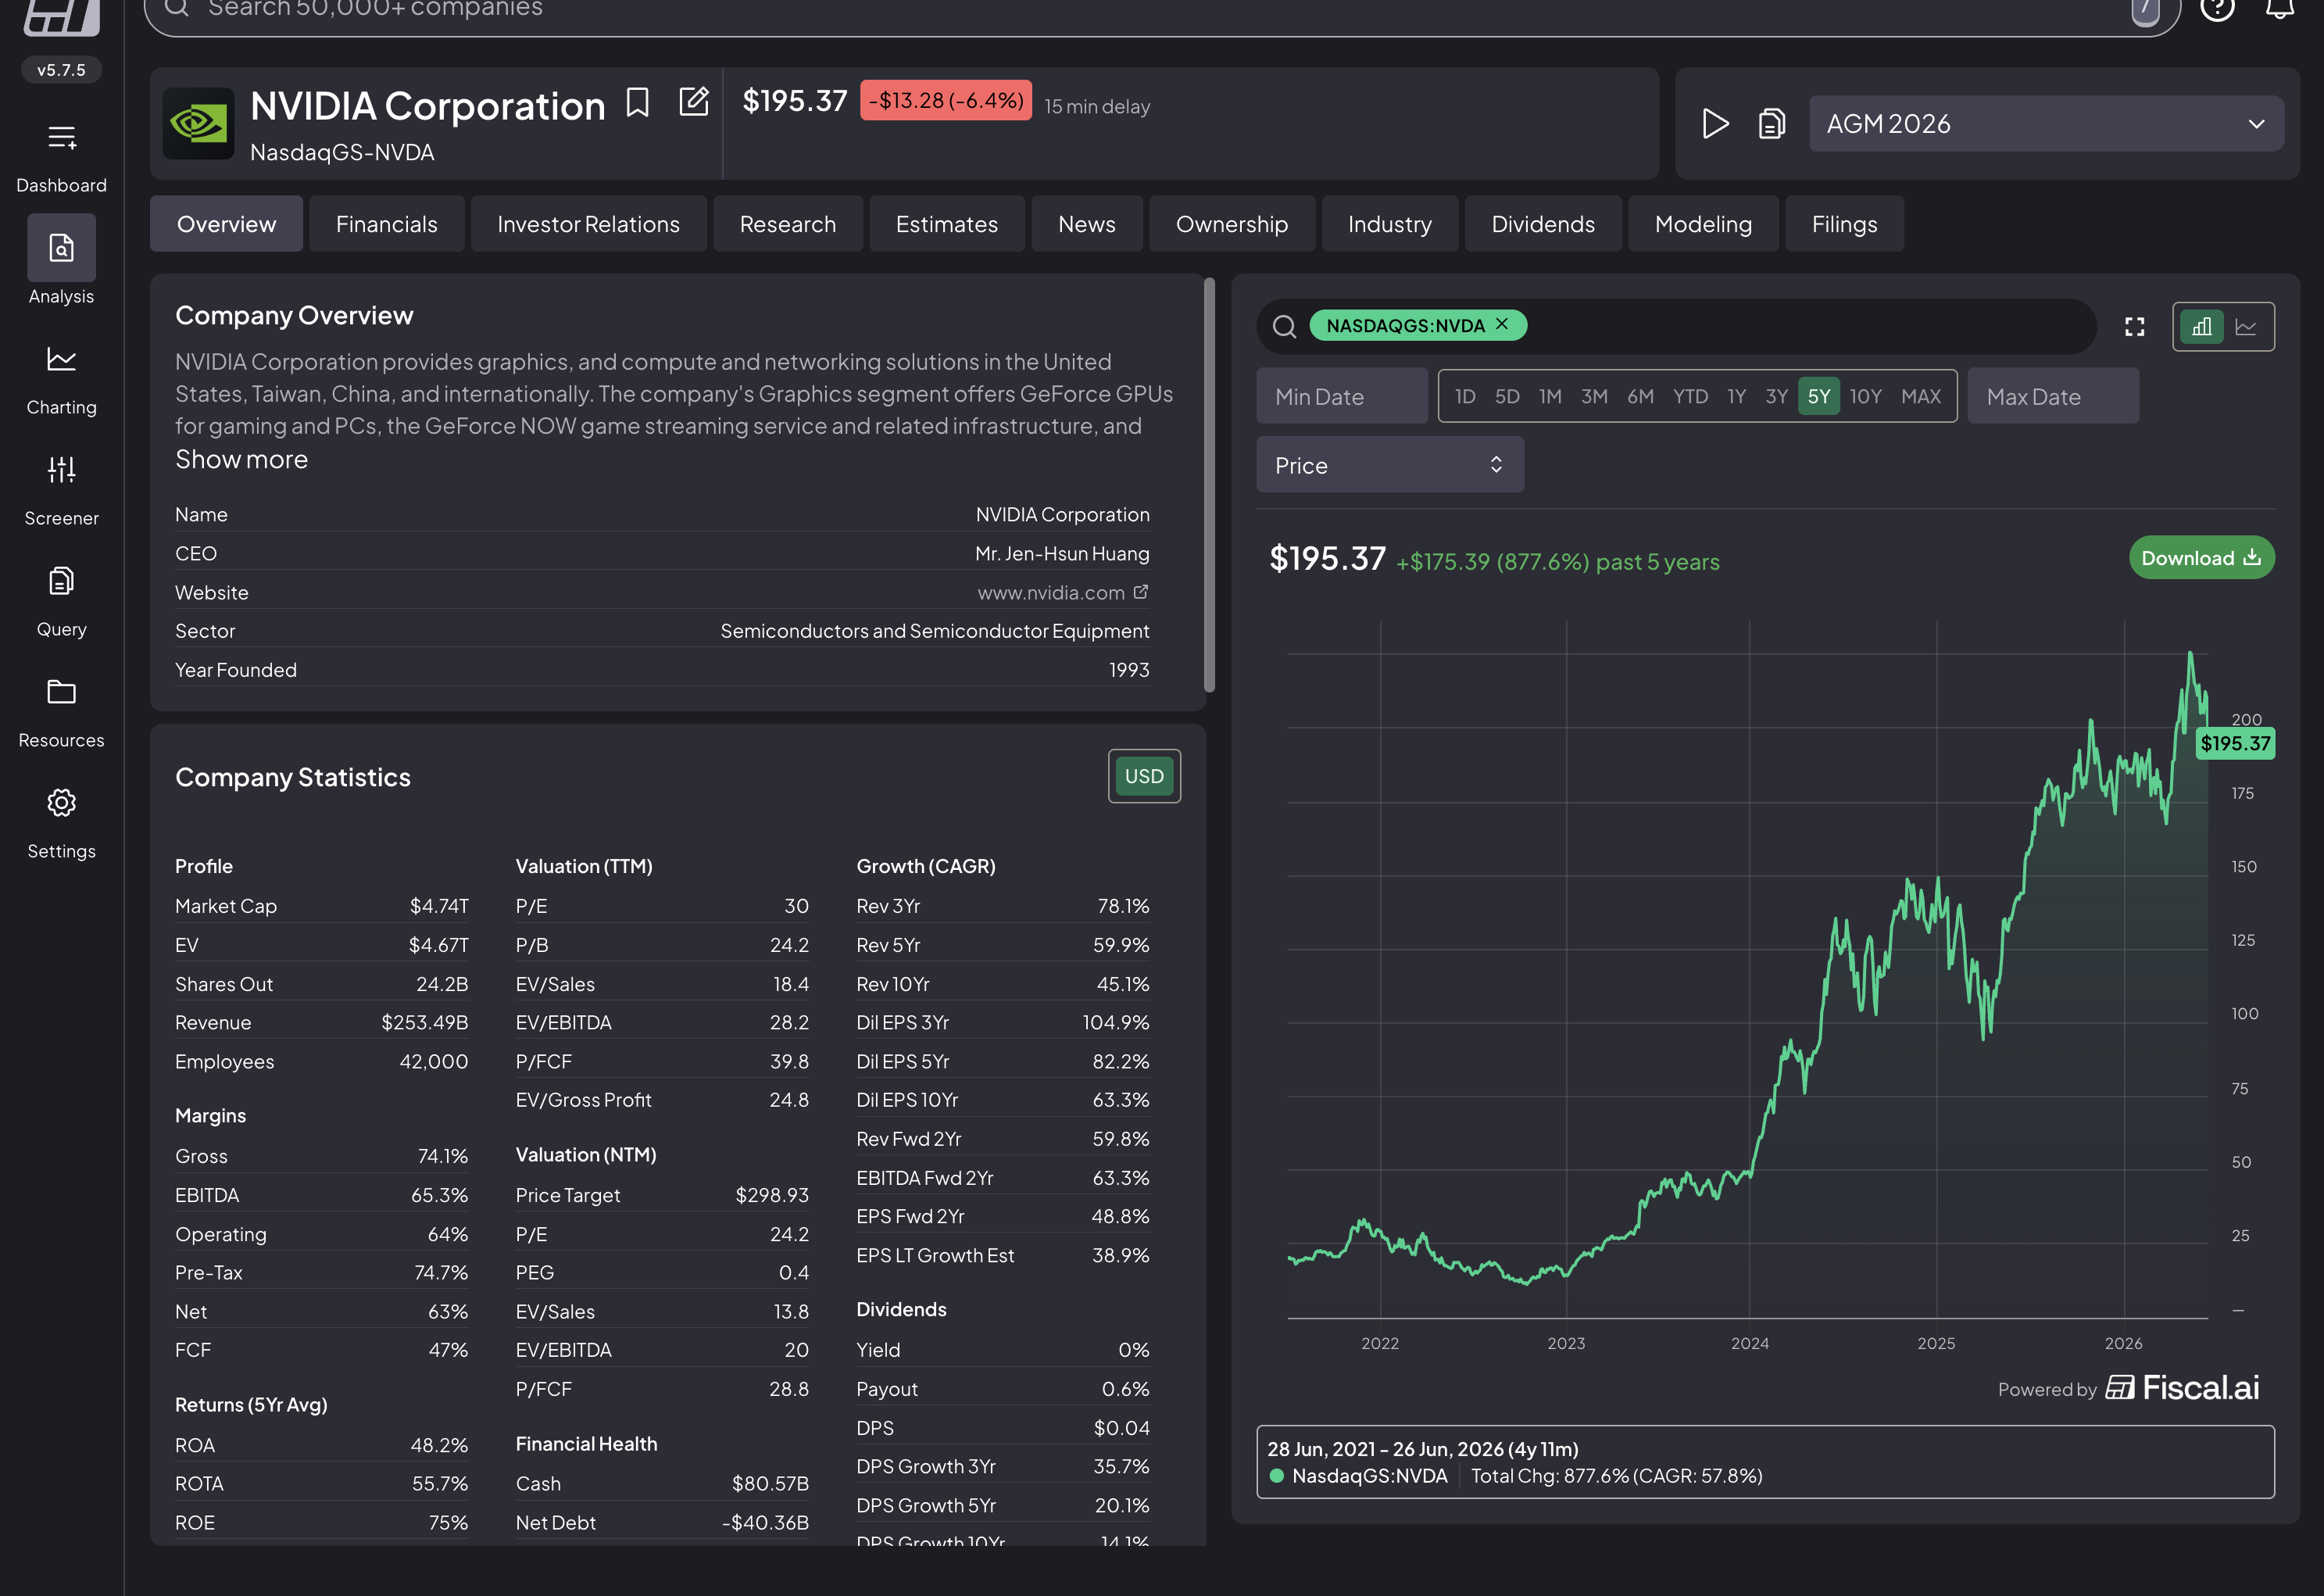The width and height of the screenshot is (2324, 1596).
Task: Open the Dashboard sidebar icon
Action: click(x=61, y=137)
